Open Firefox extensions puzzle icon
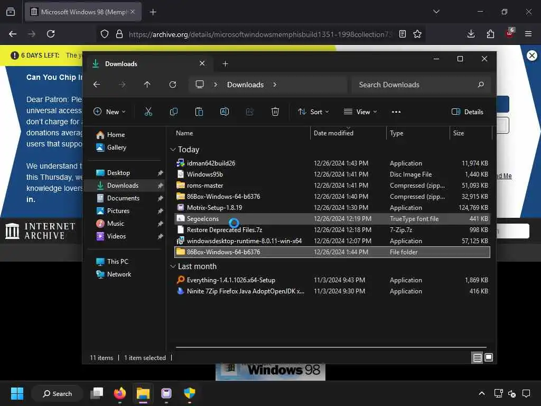Screen dimensions: 541x406 pyautogui.click(x=490, y=34)
